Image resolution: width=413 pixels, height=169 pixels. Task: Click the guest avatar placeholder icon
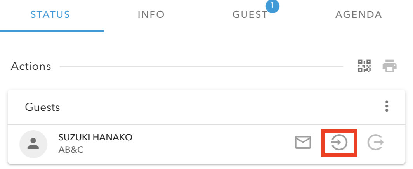coord(33,144)
